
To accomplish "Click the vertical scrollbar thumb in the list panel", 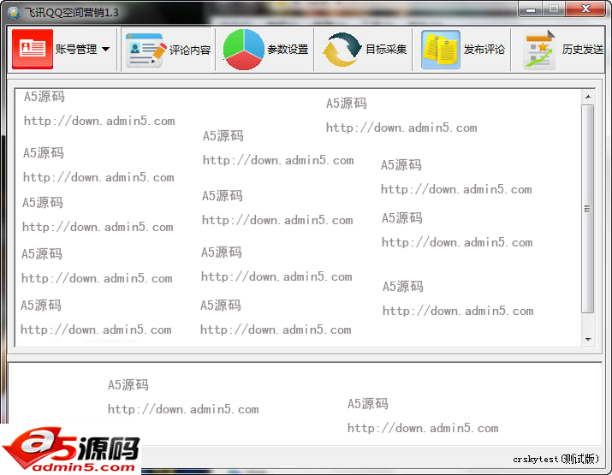I will click(x=588, y=209).
